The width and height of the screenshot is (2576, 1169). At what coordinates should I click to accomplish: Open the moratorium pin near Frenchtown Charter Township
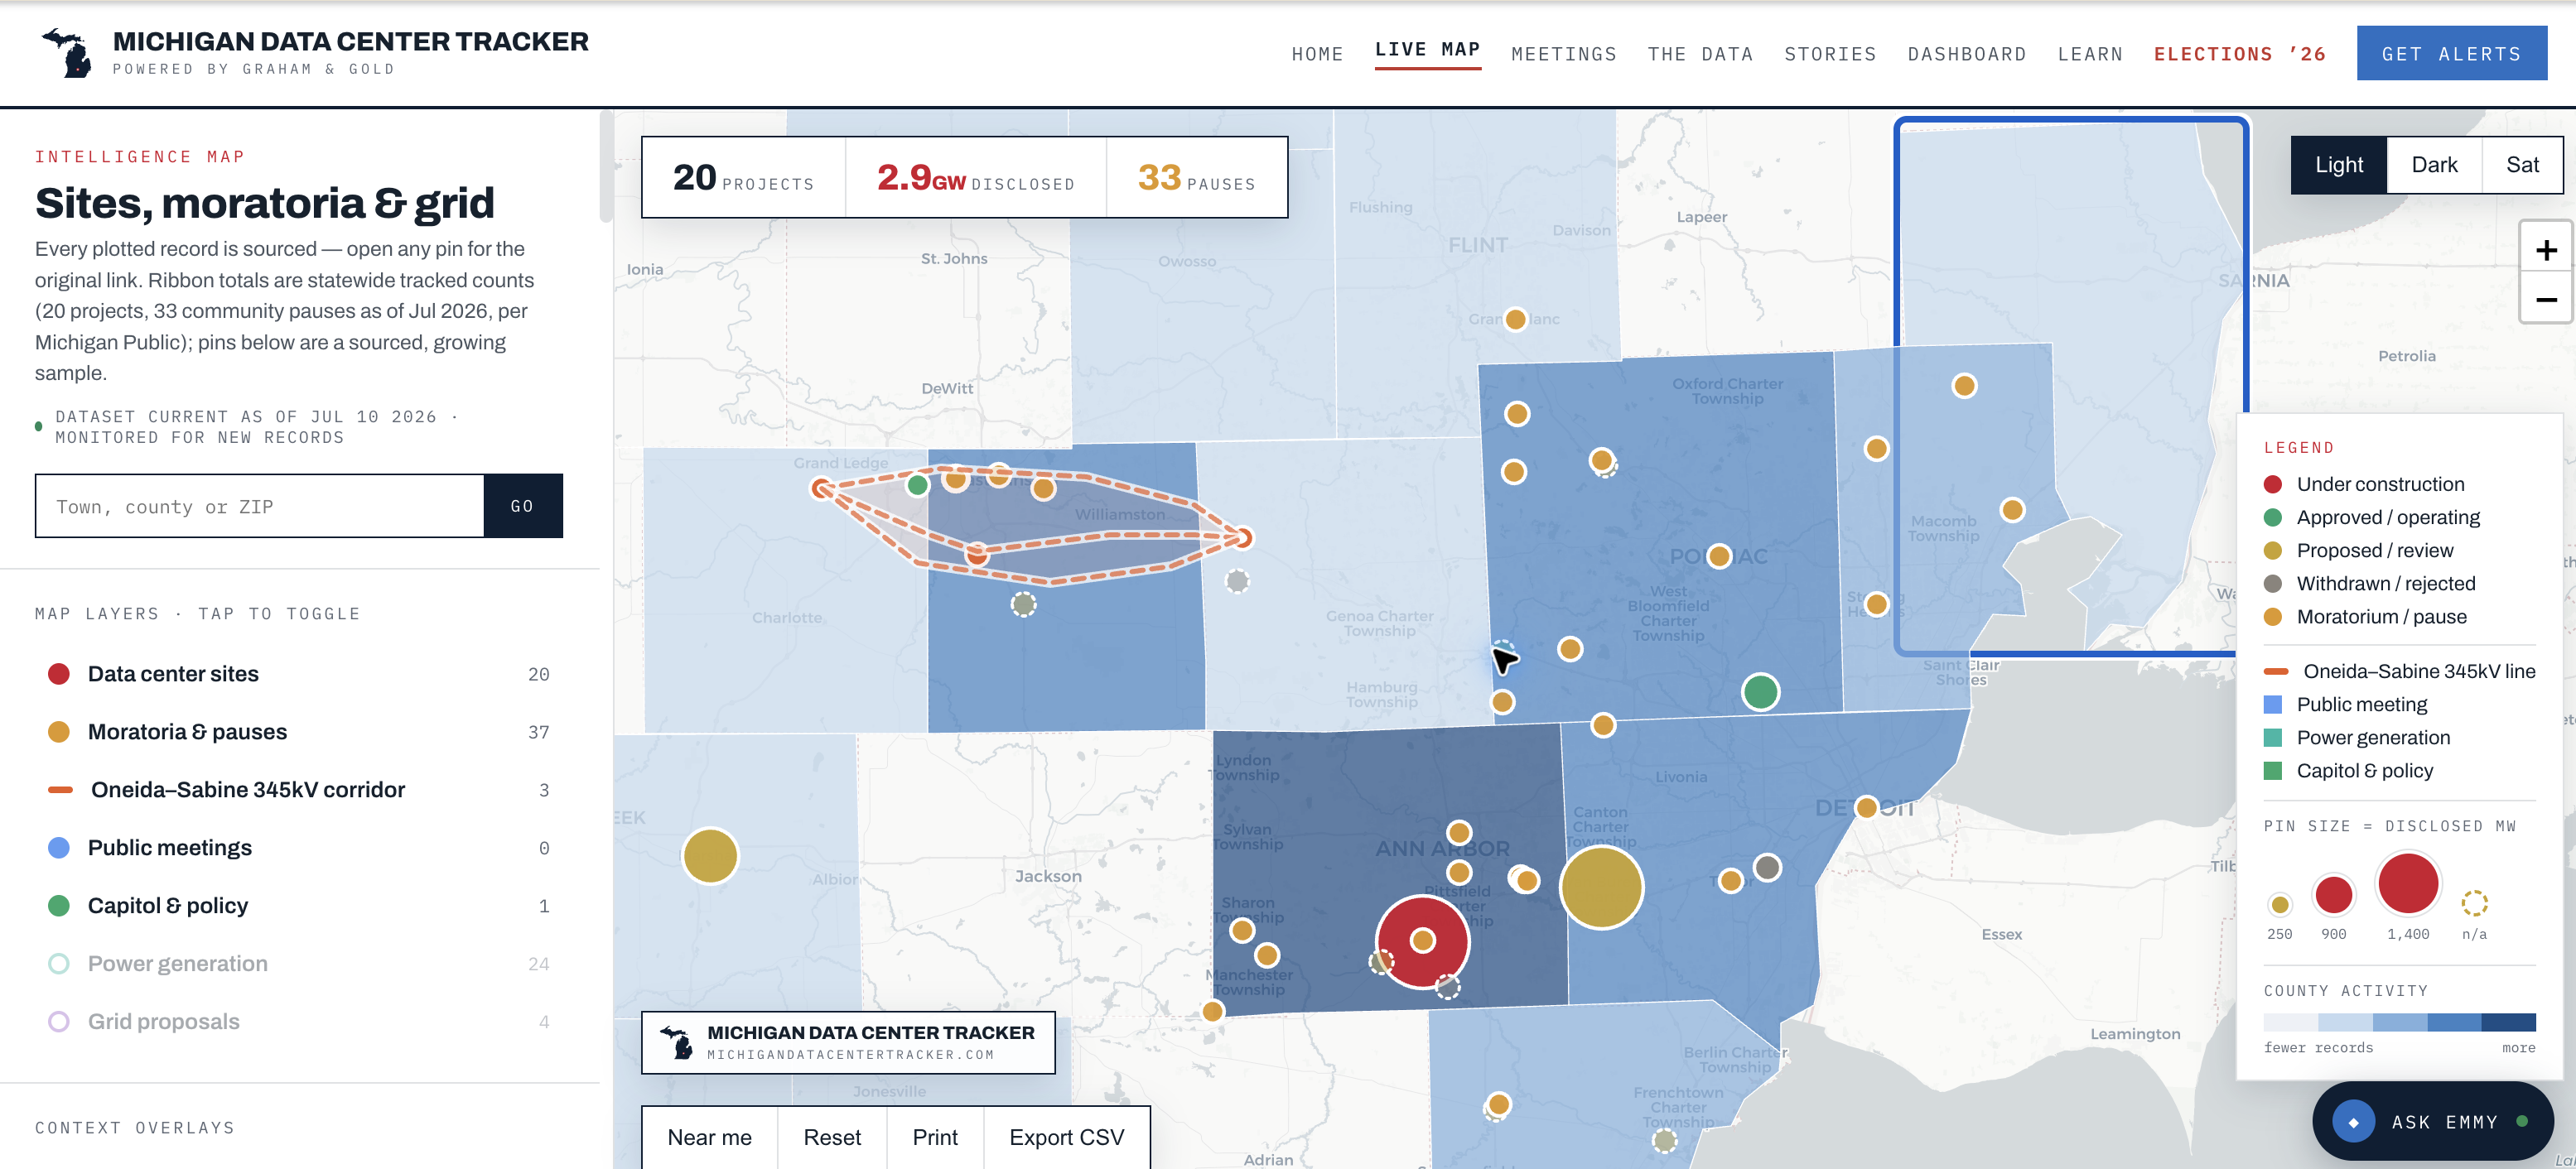[x=1498, y=1105]
